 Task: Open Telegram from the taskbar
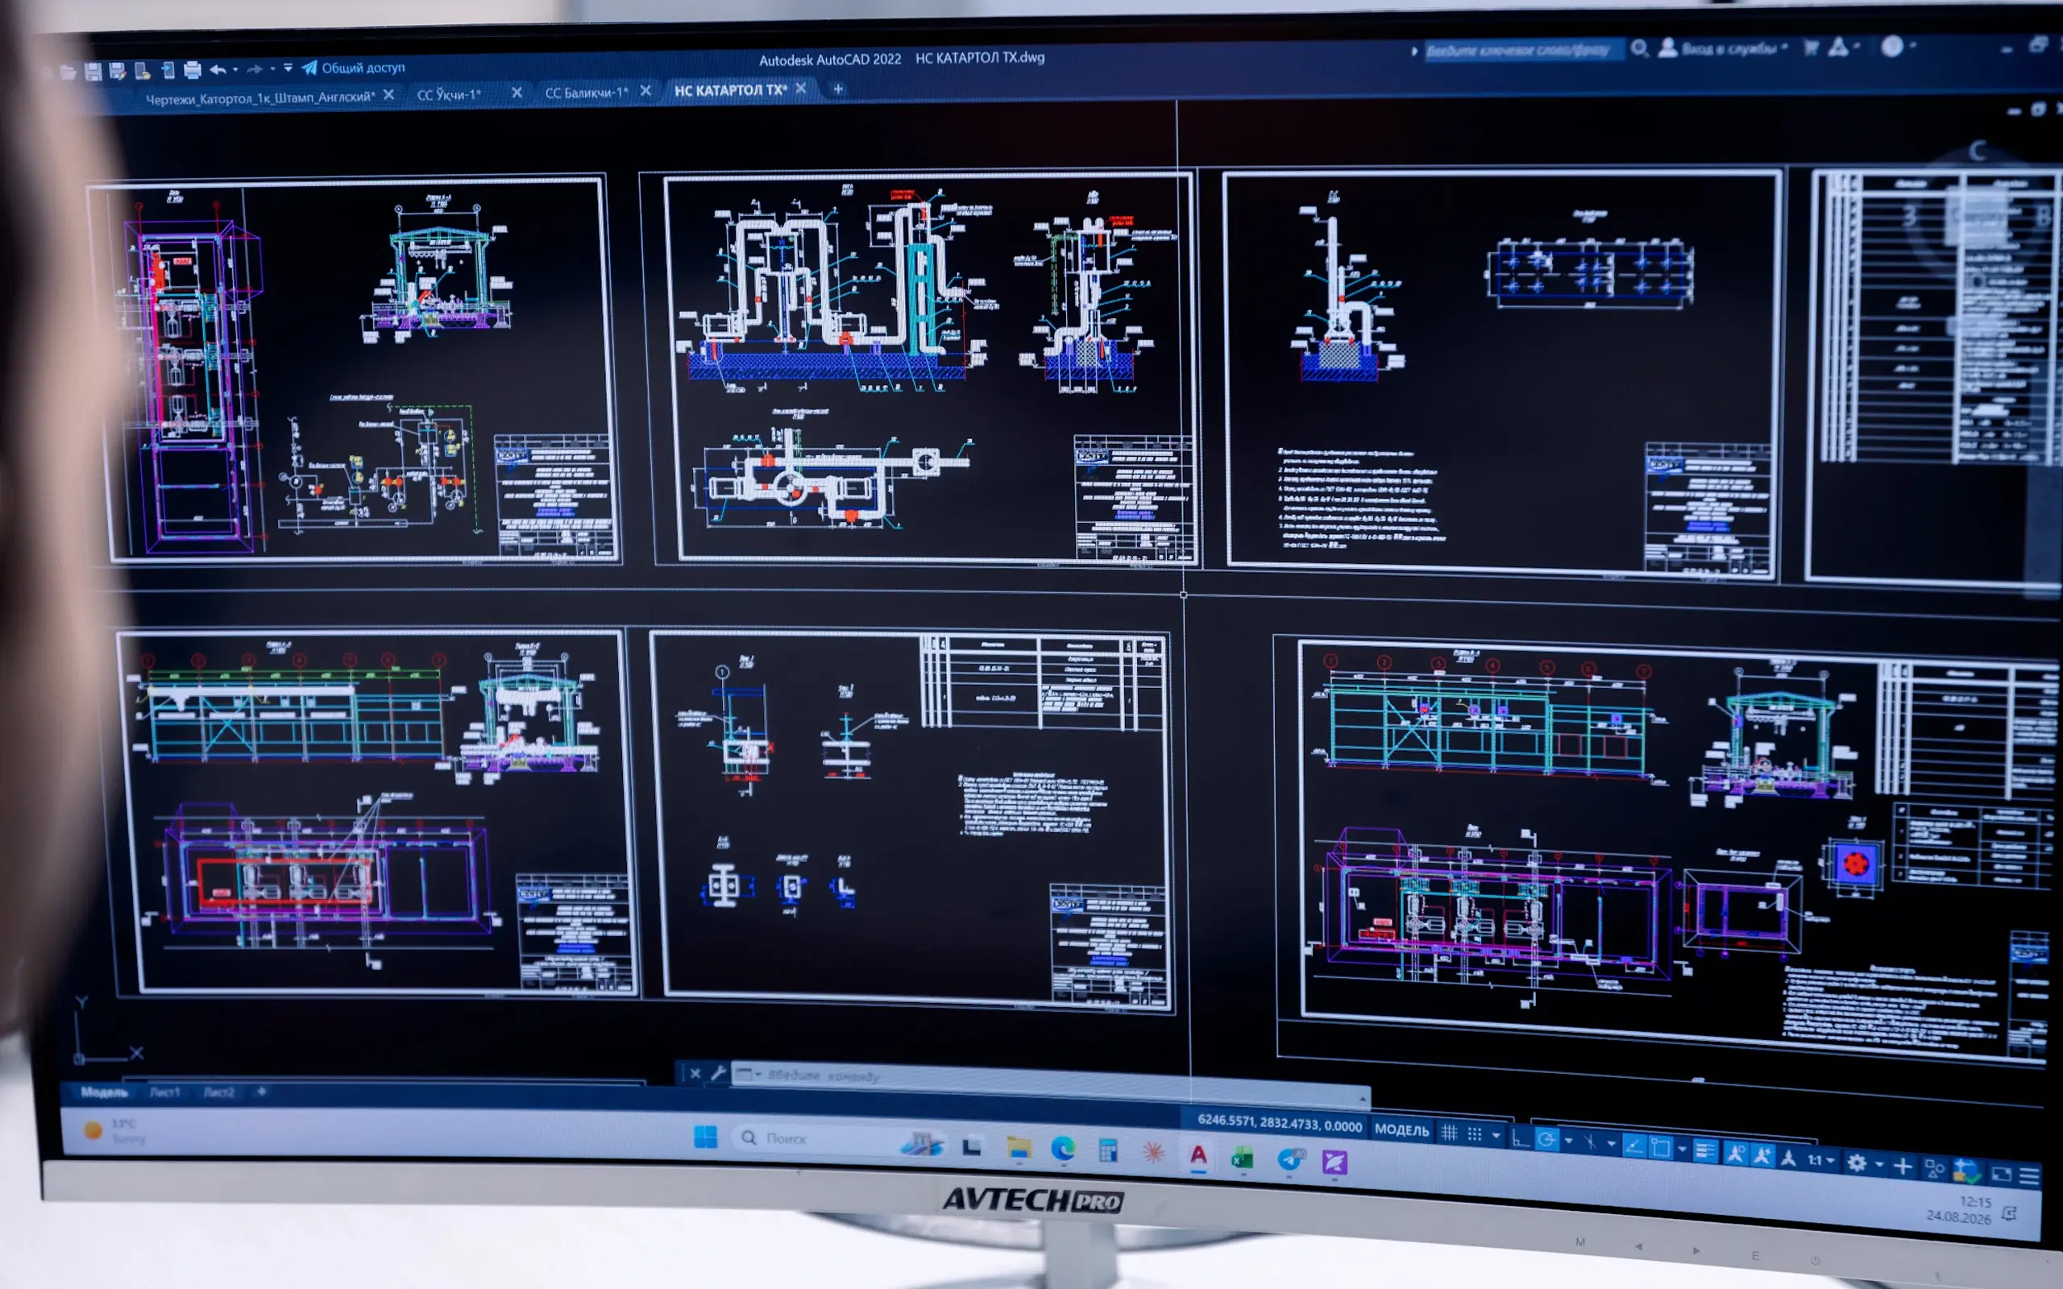(x=1291, y=1158)
